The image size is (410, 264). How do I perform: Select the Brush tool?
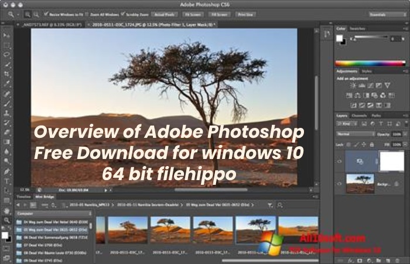pos(6,103)
